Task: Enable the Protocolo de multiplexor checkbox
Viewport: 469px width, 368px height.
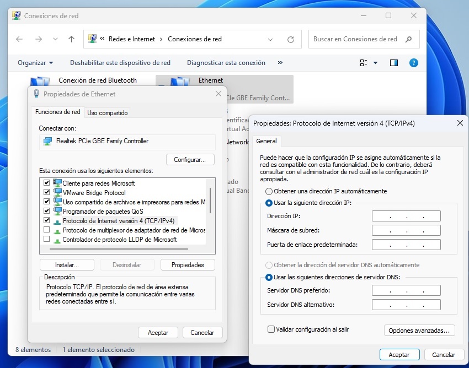Action: coord(47,229)
